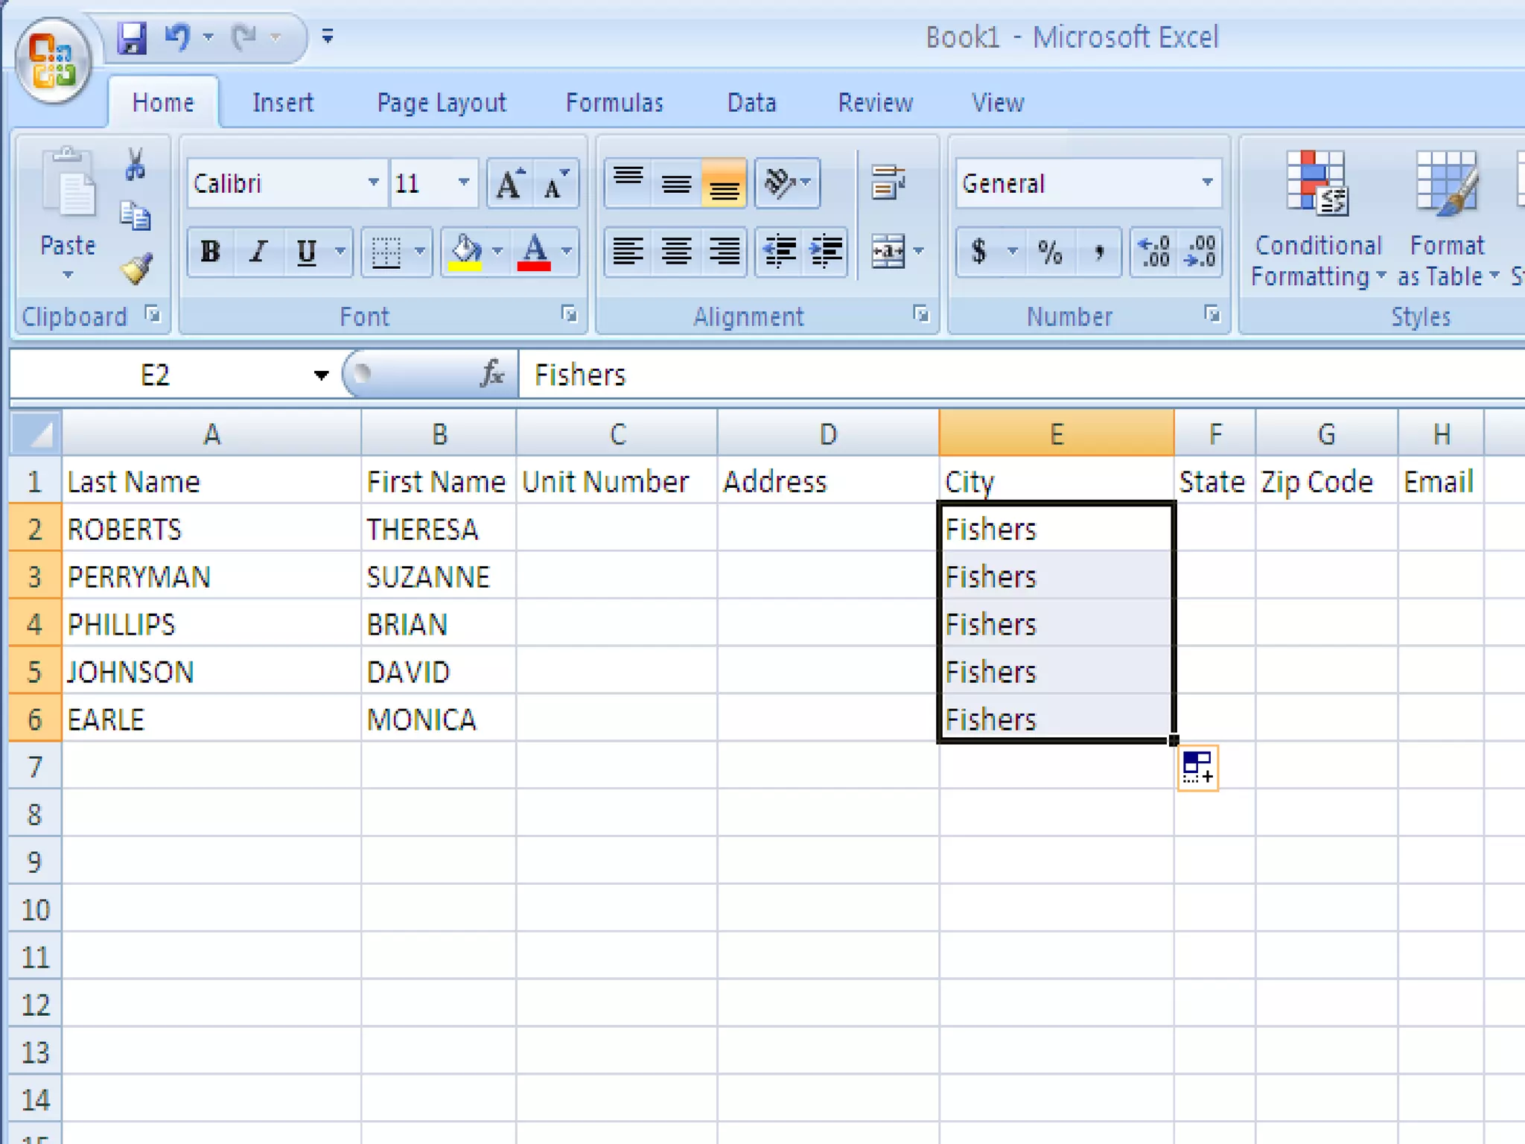The width and height of the screenshot is (1525, 1144).
Task: Open the Calibri font name dropdown
Action: pyautogui.click(x=373, y=182)
